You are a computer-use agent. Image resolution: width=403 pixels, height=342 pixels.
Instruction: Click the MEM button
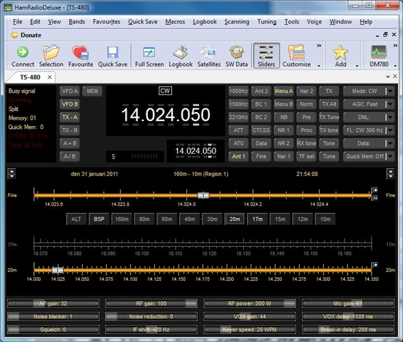click(x=93, y=91)
